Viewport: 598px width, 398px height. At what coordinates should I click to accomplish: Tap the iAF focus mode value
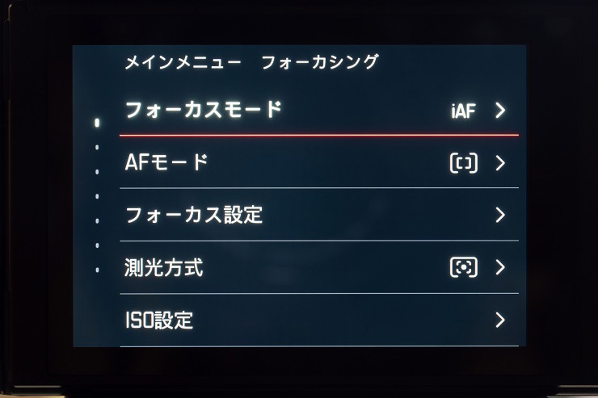click(463, 111)
